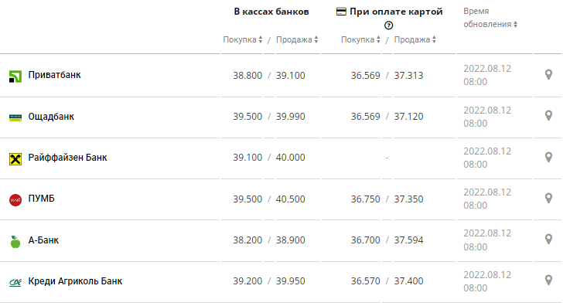Open the Райффайзен Банк link
The height and width of the screenshot is (306, 570).
tap(67, 158)
